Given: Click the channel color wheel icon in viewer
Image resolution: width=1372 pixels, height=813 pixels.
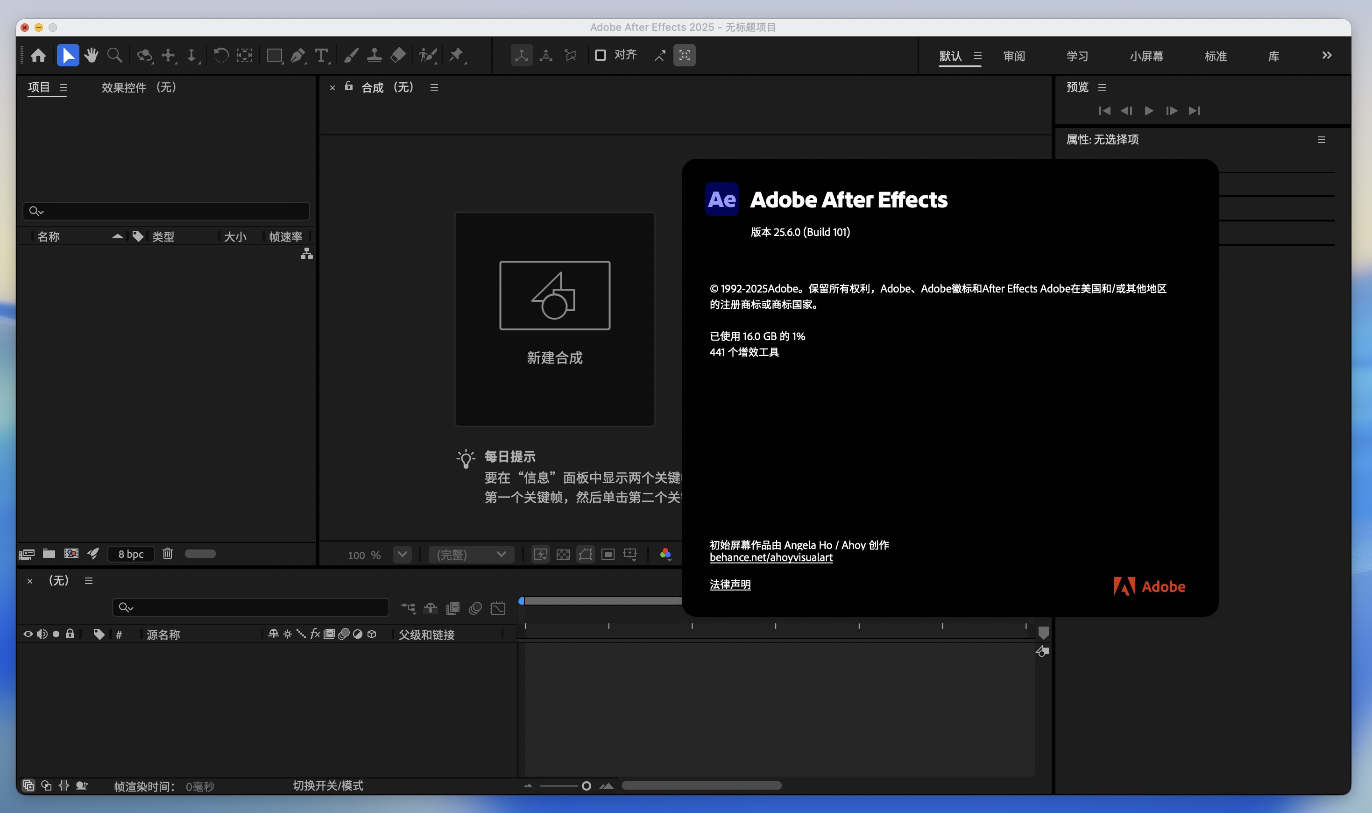Looking at the screenshot, I should click(666, 555).
